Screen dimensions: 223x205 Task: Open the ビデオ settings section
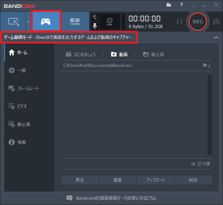(29, 106)
